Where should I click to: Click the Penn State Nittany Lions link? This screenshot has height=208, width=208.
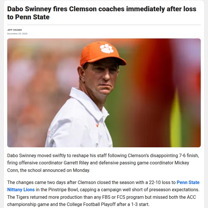click(x=188, y=183)
